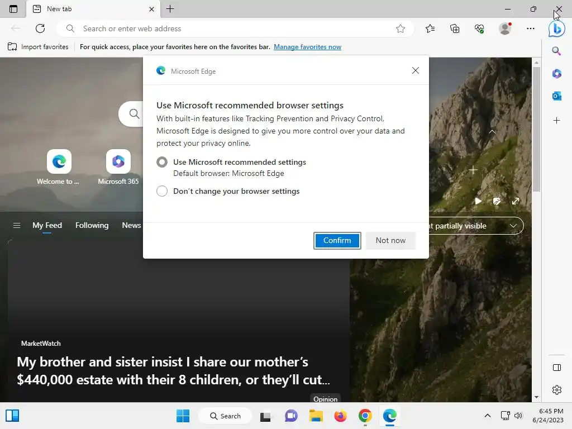572x429 pixels.
Task: Close the New tab tab
Action: tap(152, 9)
